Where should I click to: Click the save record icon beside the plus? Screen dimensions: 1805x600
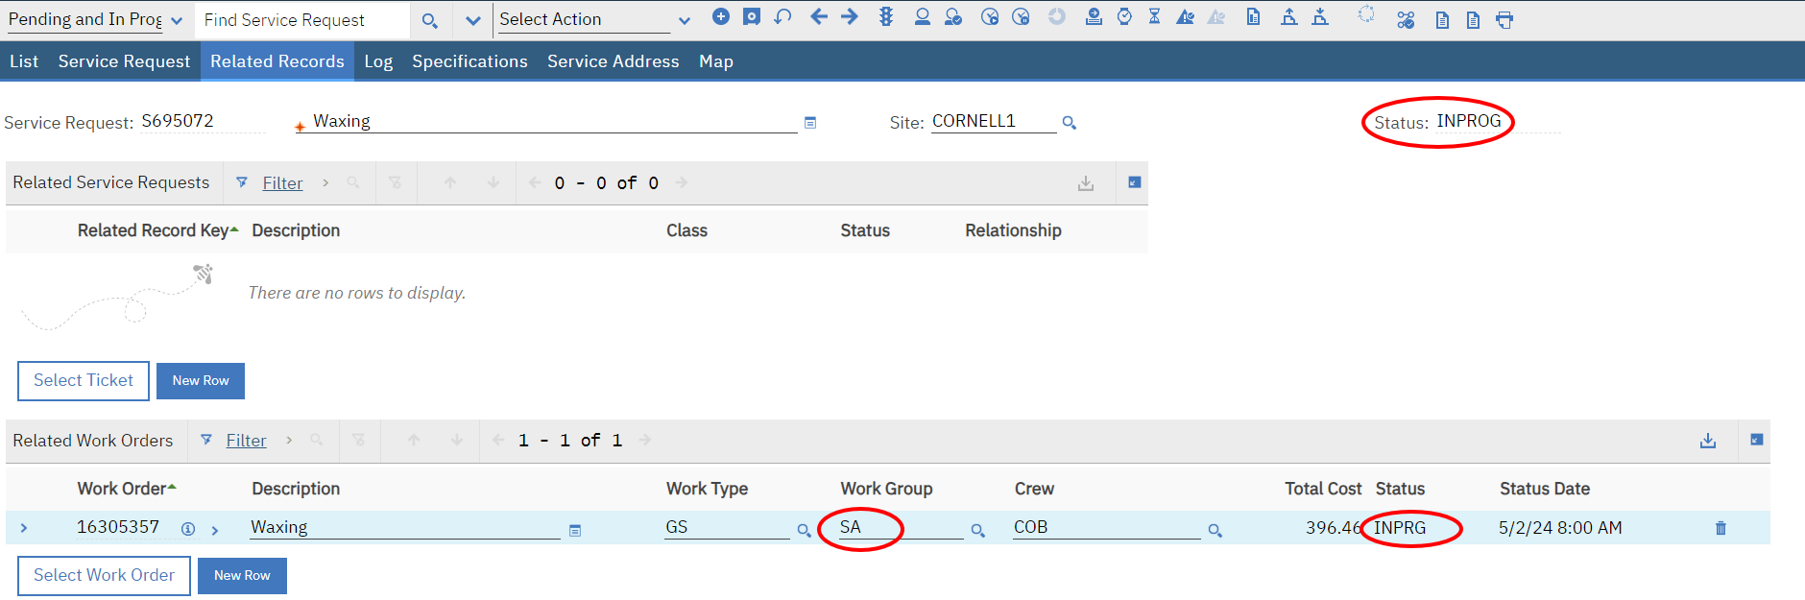[752, 16]
